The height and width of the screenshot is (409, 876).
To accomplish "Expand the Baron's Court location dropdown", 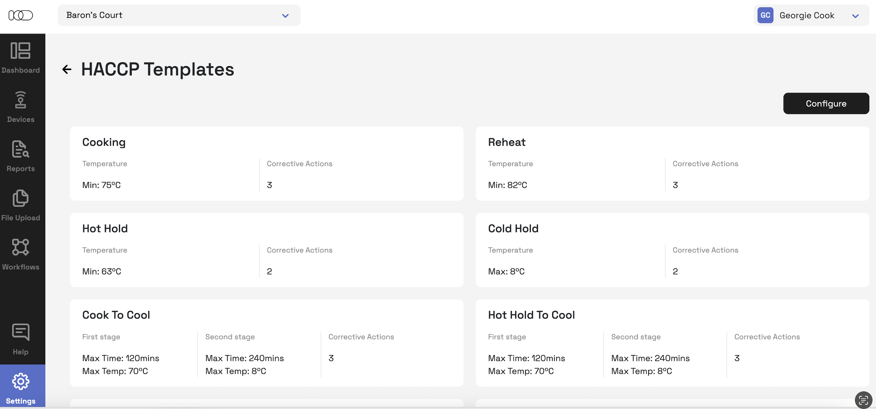I will point(179,15).
